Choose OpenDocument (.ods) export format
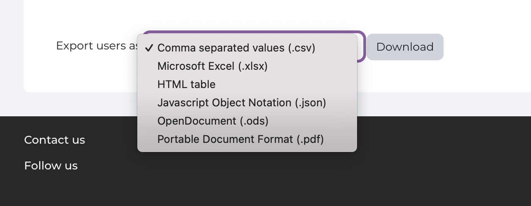Viewport: 531px width, 206px height. (213, 121)
